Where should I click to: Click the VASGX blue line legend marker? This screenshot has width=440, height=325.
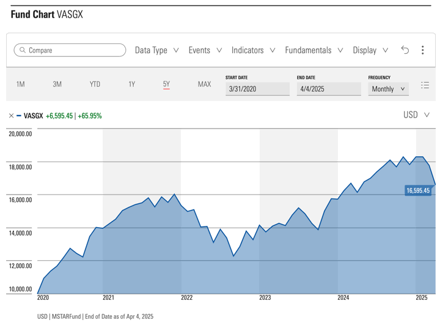coord(19,116)
